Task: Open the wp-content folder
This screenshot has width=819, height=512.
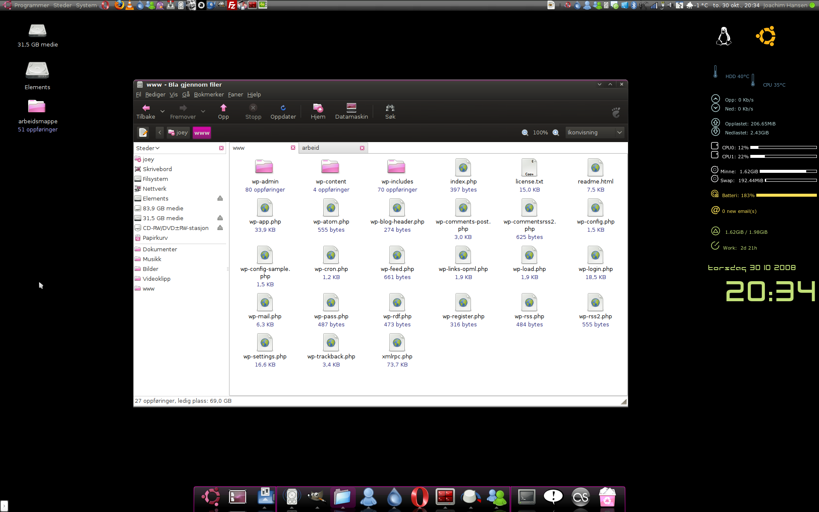Action: [331, 167]
